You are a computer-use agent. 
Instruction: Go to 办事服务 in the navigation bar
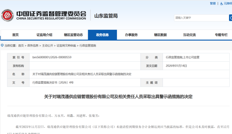pyautogui.click(x=131, y=35)
